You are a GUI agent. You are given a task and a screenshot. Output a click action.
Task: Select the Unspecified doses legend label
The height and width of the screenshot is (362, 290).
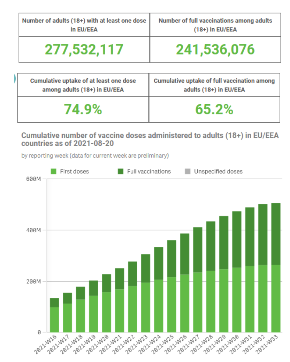tap(218, 172)
